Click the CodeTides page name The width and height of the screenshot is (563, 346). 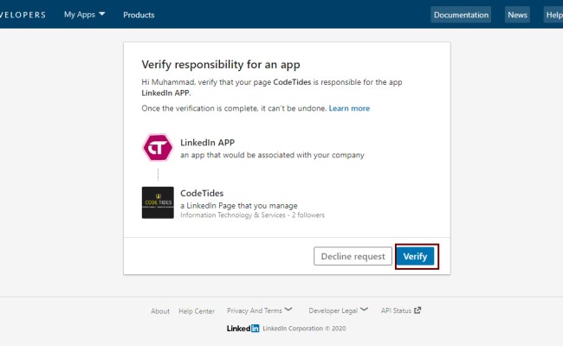[x=202, y=193]
